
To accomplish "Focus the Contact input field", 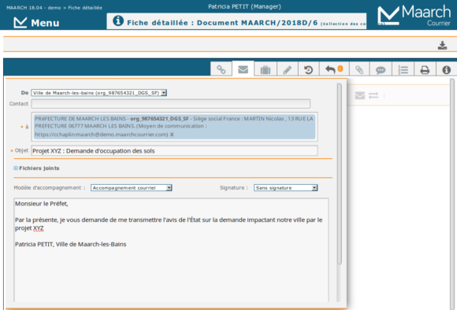I will (x=171, y=104).
